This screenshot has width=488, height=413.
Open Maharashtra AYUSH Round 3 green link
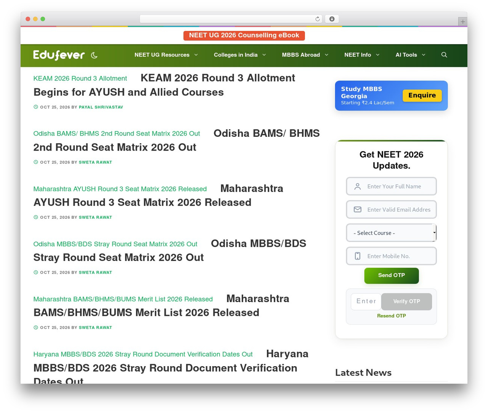pyautogui.click(x=120, y=189)
